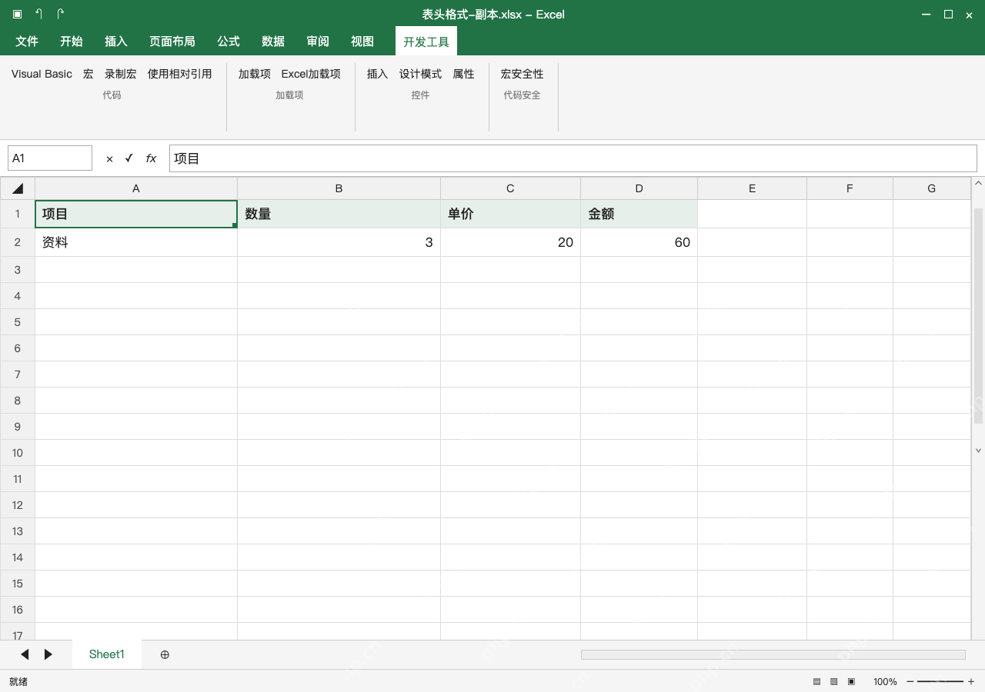This screenshot has width=985, height=692.
Task: Switch to the 开始 ribbon tab
Action: [72, 42]
